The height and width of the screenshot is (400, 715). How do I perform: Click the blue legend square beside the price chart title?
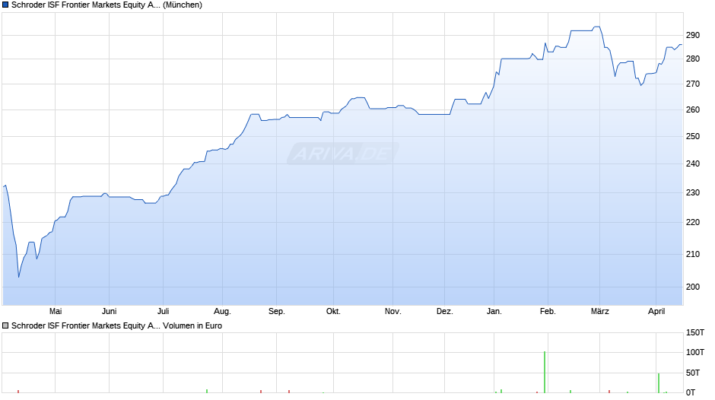pos(5,5)
